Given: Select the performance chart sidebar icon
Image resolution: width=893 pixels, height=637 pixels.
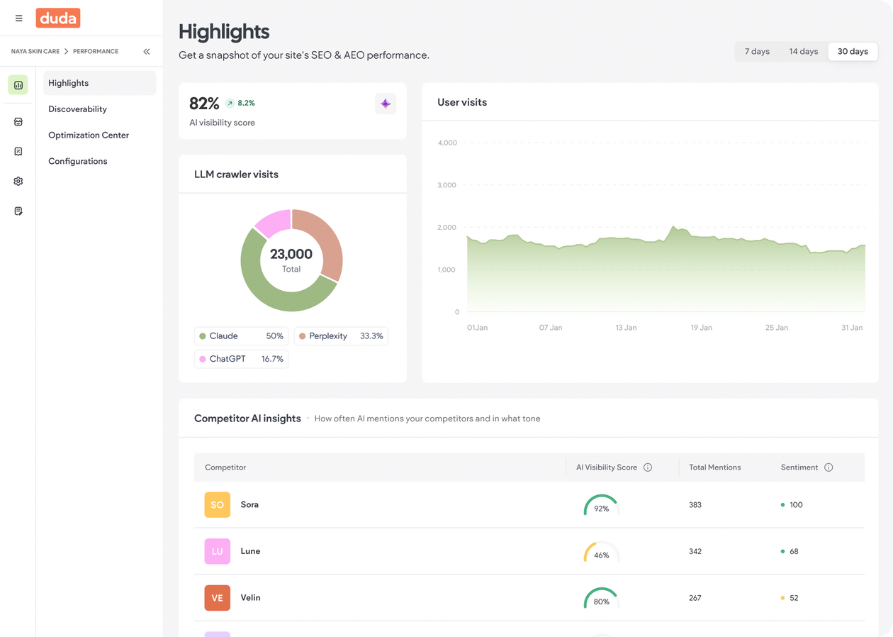Looking at the screenshot, I should 18,85.
